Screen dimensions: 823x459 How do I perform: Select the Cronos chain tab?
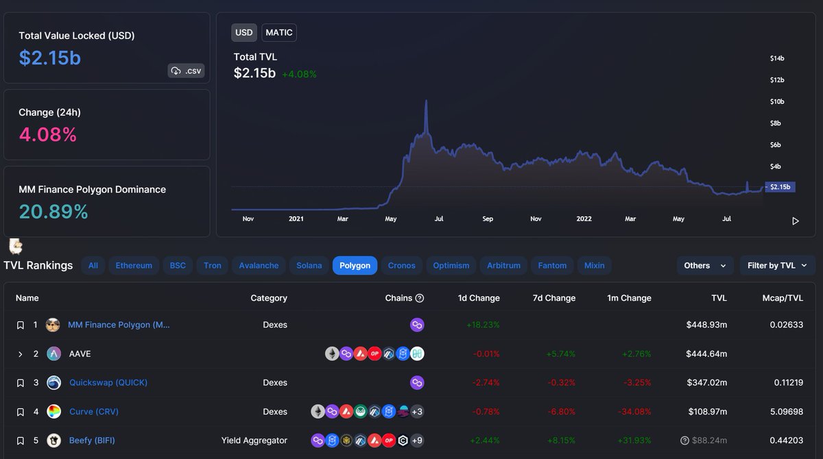[401, 265]
